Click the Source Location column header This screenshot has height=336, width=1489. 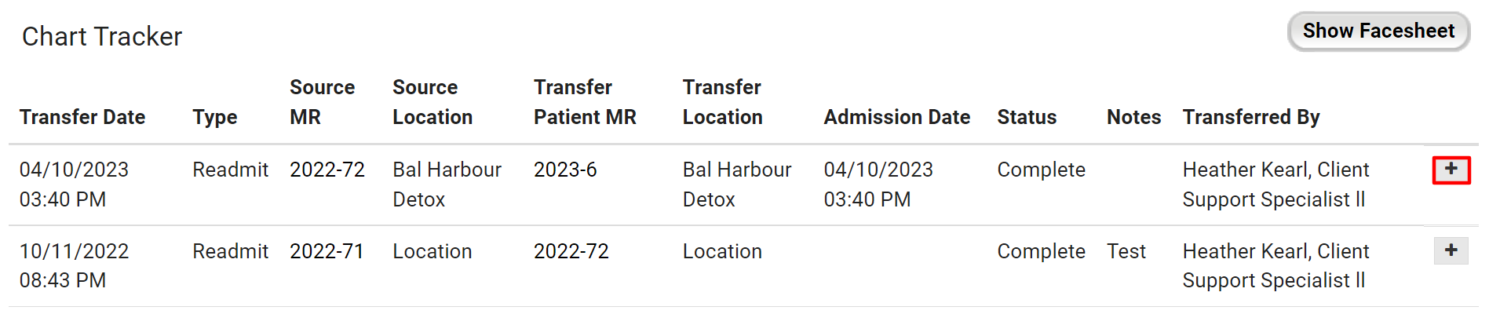(432, 102)
